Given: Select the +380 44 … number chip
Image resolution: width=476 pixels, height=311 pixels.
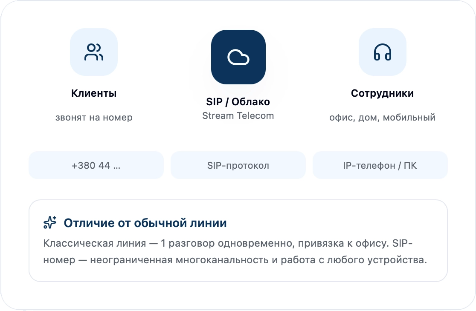Looking at the screenshot, I should 96,165.
